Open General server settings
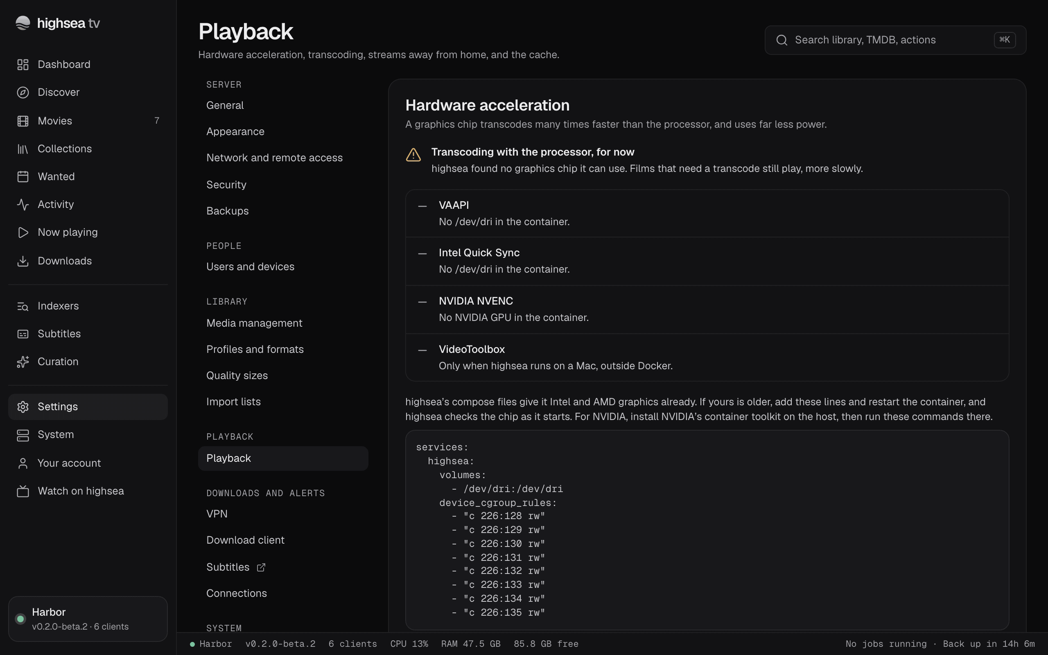 pyautogui.click(x=283, y=105)
